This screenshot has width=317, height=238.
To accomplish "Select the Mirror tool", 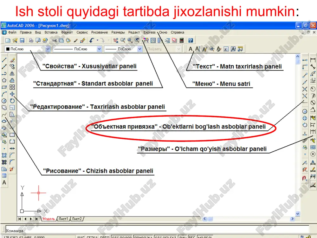I will (x=12, y=74).
